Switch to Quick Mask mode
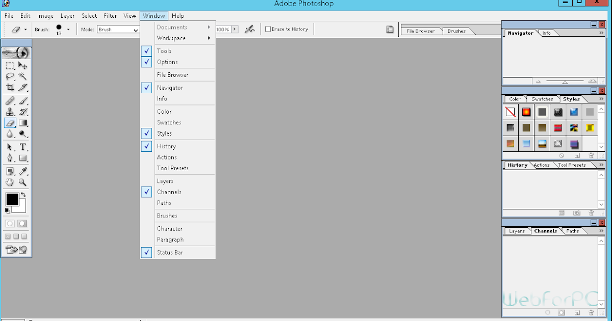The width and height of the screenshot is (612, 321). click(22, 223)
